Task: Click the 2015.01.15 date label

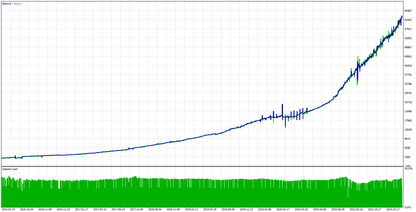Action: 8,209
